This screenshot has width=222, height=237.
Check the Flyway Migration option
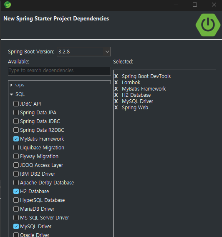[16, 156]
